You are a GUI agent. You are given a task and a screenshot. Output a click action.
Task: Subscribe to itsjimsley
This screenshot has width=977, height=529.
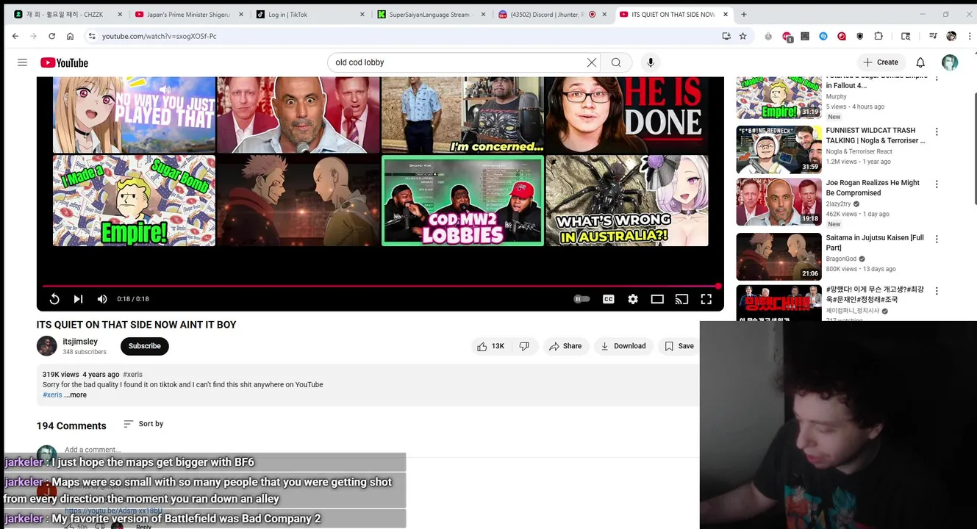[145, 346]
